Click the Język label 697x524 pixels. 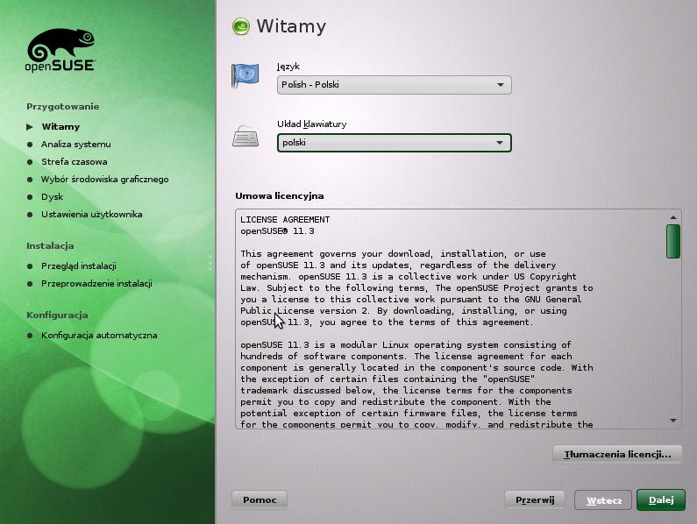288,67
